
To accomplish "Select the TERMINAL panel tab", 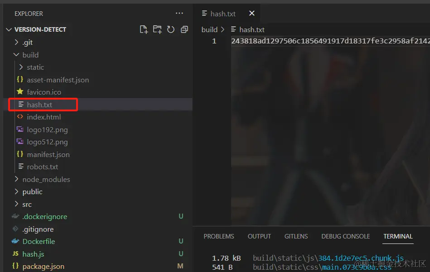I will (398, 236).
